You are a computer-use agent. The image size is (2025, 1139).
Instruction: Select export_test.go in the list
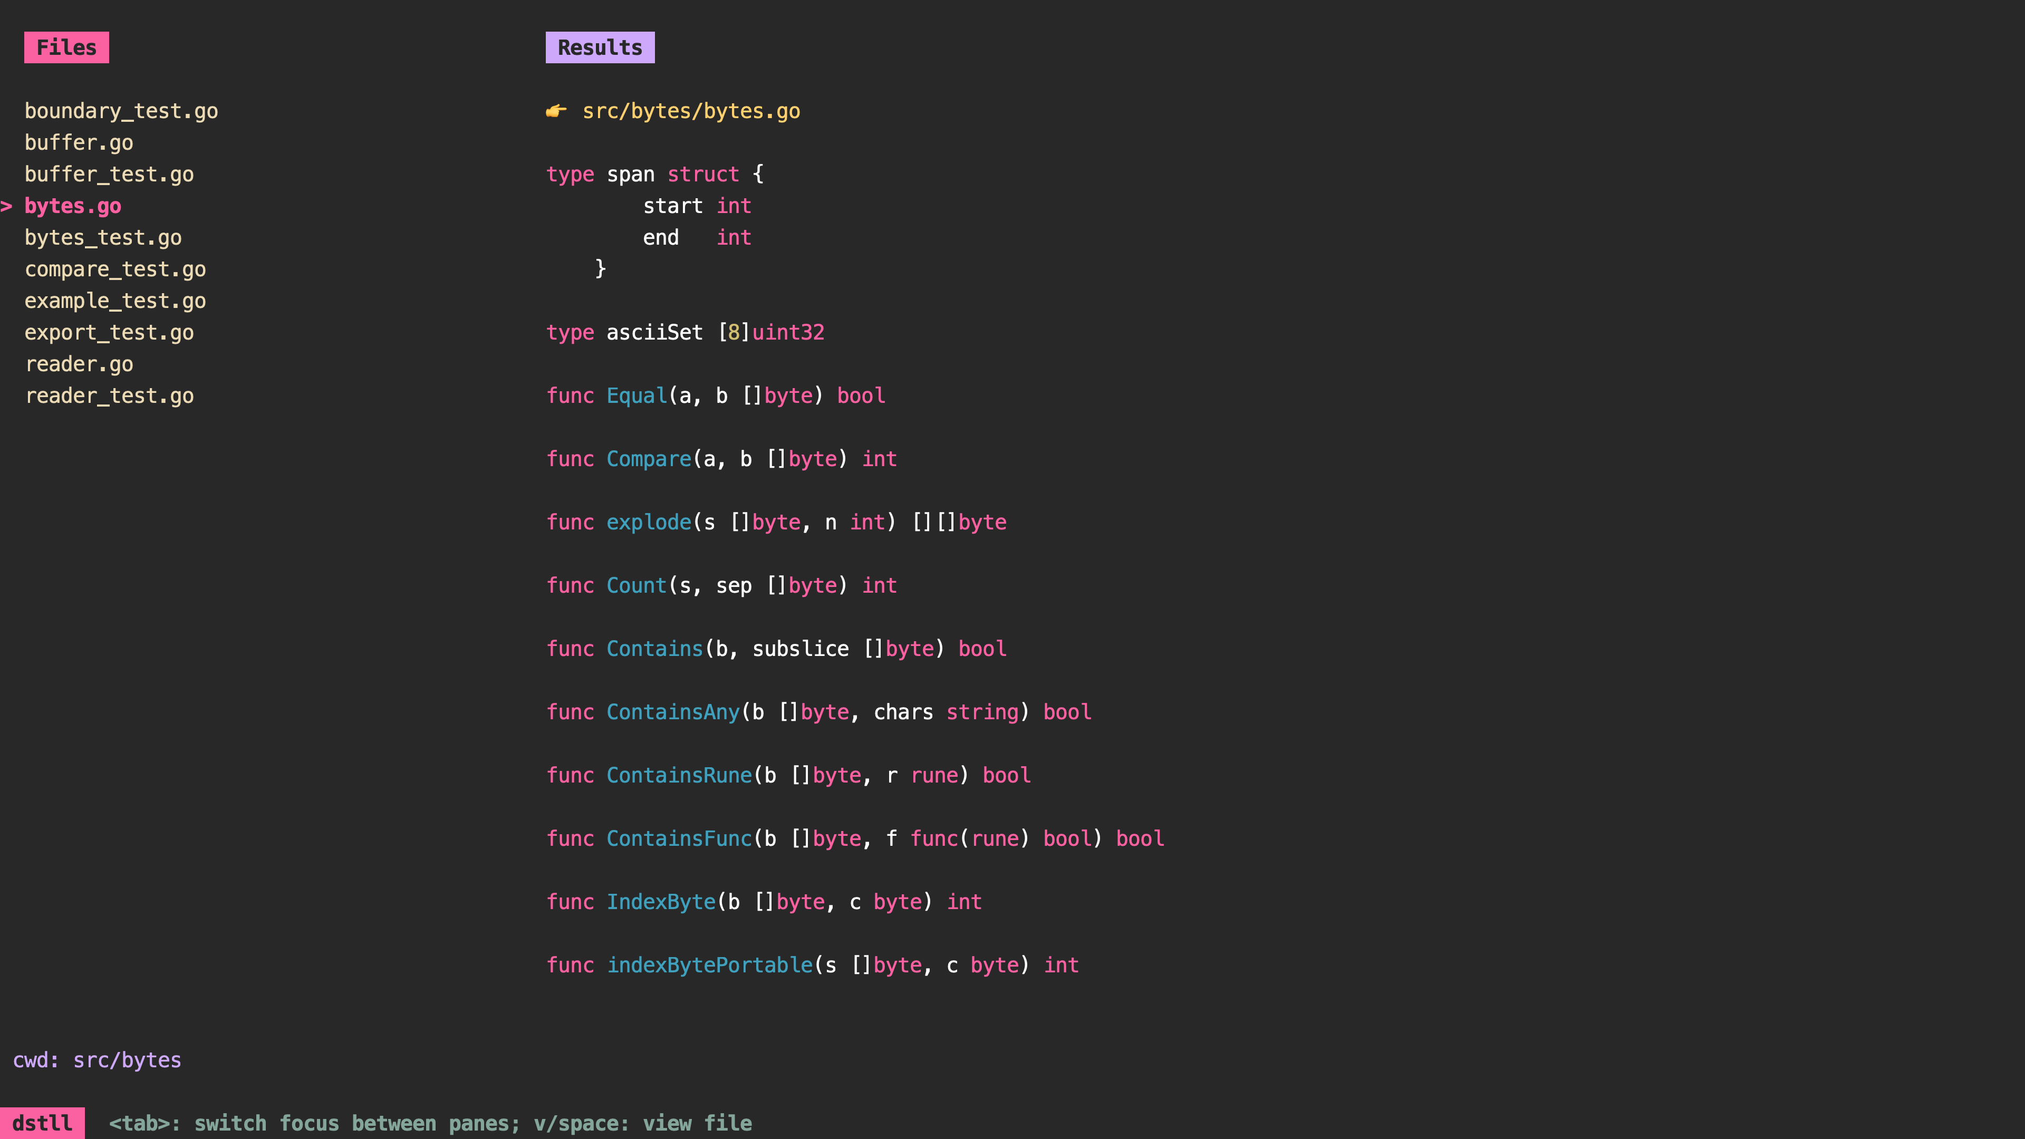pos(109,333)
